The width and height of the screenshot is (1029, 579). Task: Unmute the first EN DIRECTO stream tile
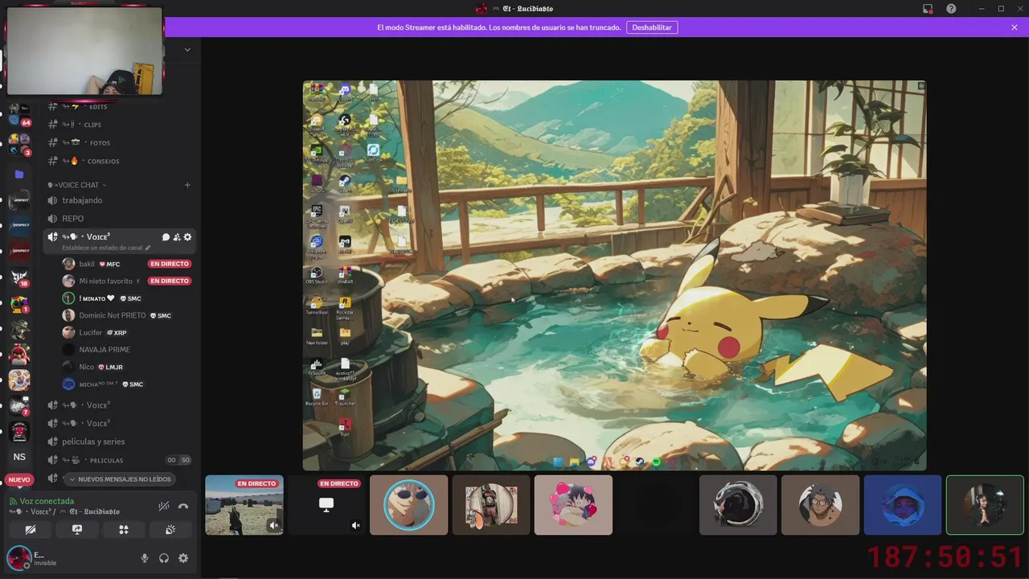(x=274, y=526)
